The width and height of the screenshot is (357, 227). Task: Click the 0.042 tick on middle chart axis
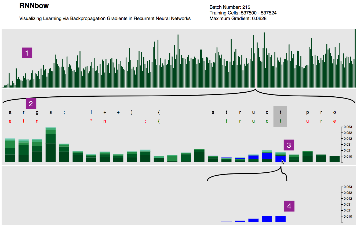[x=348, y=138]
